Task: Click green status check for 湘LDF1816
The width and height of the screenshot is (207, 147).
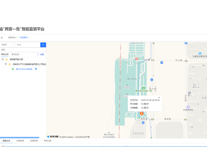Action: coord(13,69)
